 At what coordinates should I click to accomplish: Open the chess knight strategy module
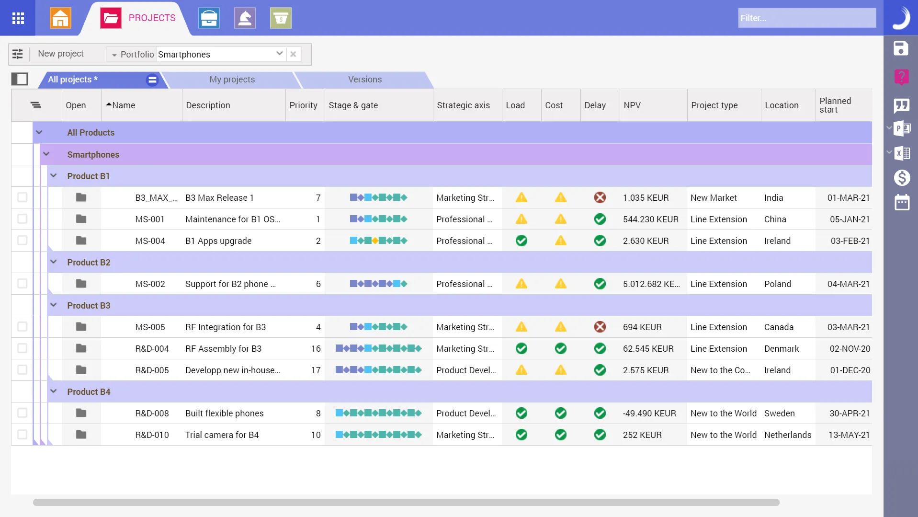[x=245, y=18]
